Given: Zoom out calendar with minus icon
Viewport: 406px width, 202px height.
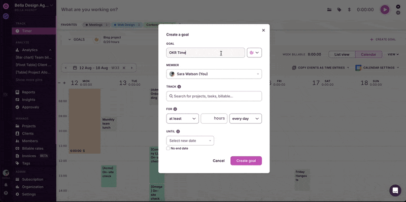Looking at the screenshot, I should tap(59, 83).
